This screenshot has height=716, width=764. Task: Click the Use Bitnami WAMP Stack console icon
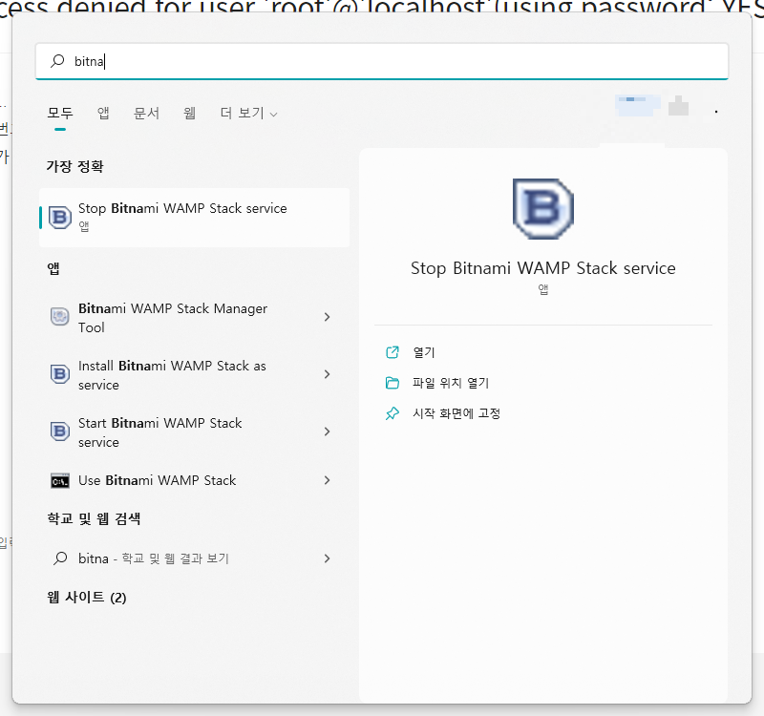pos(60,481)
